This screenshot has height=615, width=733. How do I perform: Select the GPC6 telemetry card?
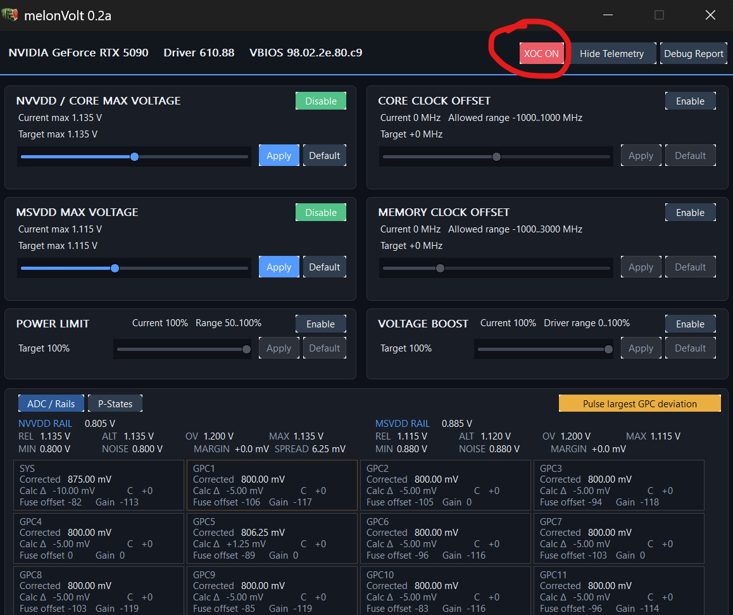(x=446, y=538)
